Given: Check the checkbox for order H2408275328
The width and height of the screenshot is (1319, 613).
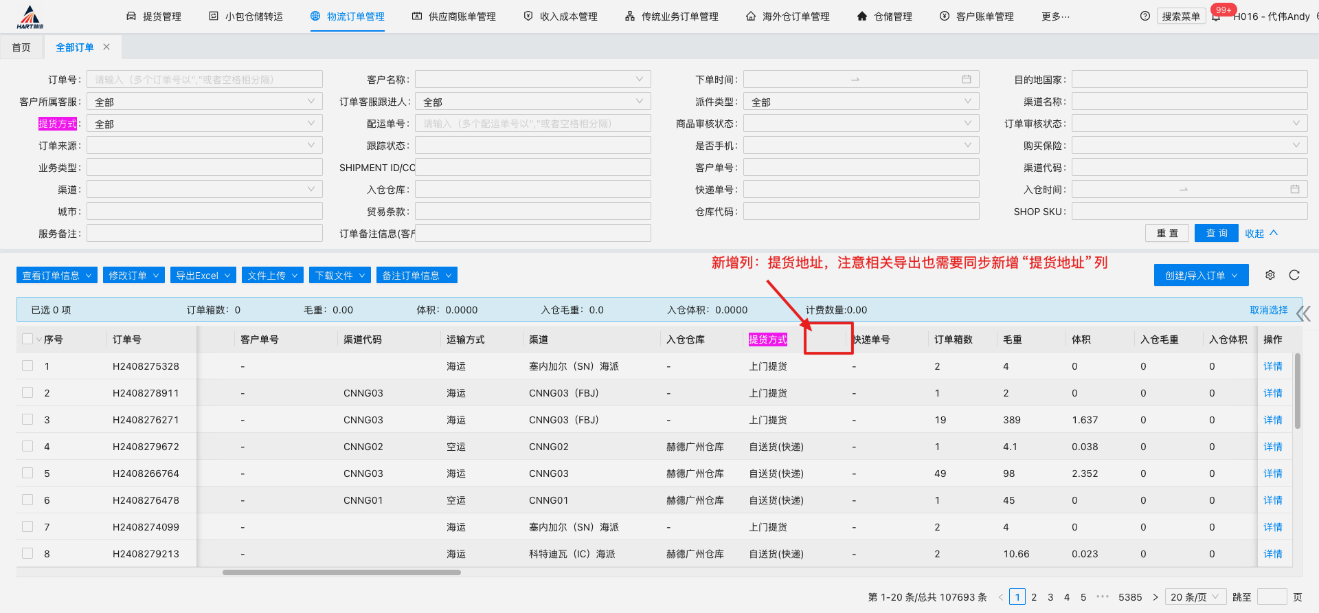Looking at the screenshot, I should pos(27,366).
